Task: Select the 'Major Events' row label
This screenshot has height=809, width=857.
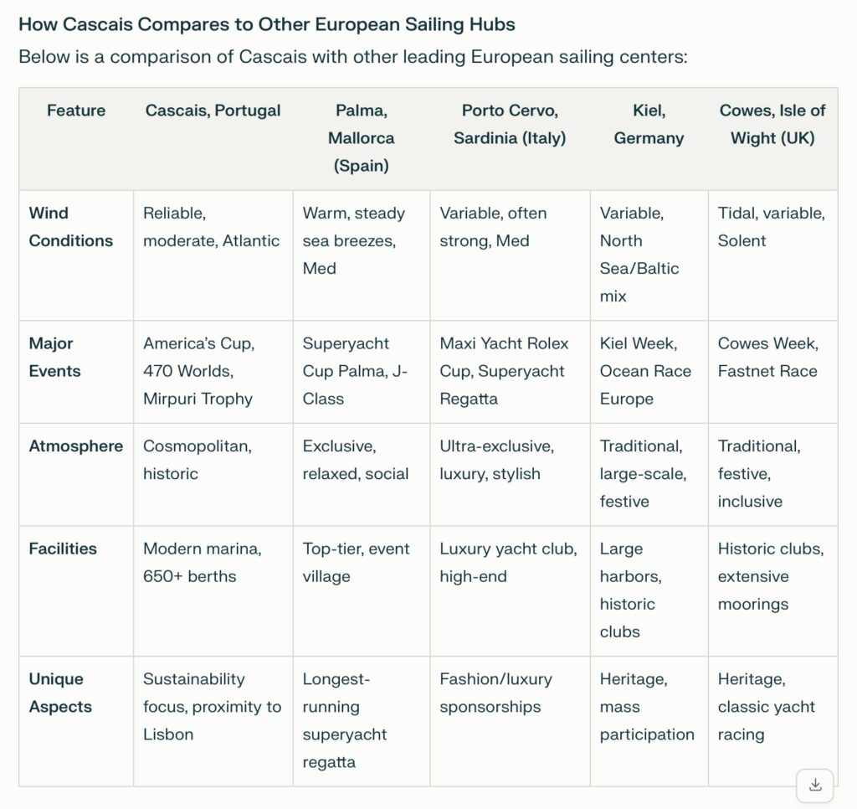Action: click(54, 358)
